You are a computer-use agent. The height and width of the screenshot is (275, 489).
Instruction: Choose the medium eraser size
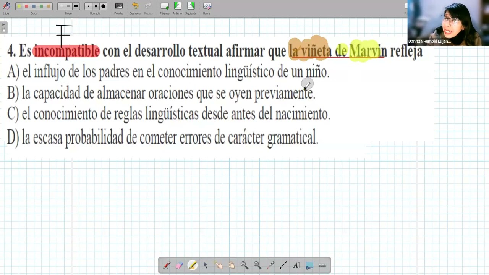(x=96, y=6)
